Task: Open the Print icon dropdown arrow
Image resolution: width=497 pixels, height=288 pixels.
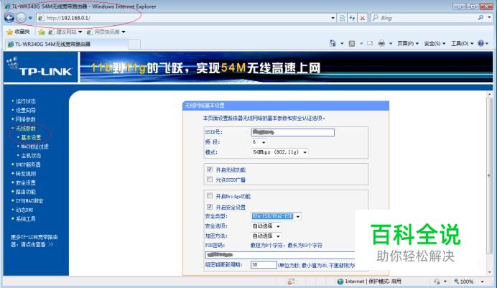Action: (391, 43)
